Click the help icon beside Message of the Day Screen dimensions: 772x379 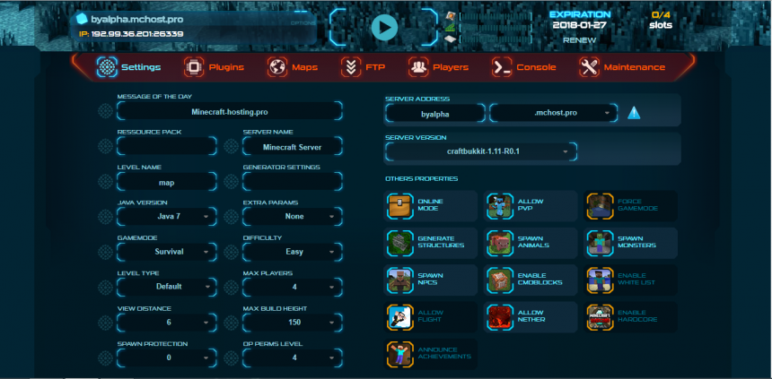click(105, 111)
